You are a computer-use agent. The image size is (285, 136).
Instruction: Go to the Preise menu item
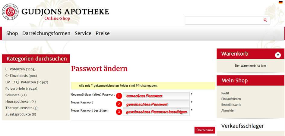[x=103, y=33]
